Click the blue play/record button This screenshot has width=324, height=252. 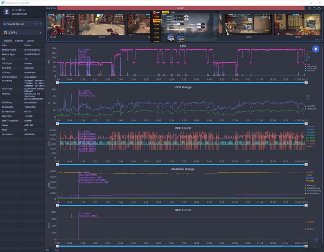pyautogui.click(x=316, y=49)
